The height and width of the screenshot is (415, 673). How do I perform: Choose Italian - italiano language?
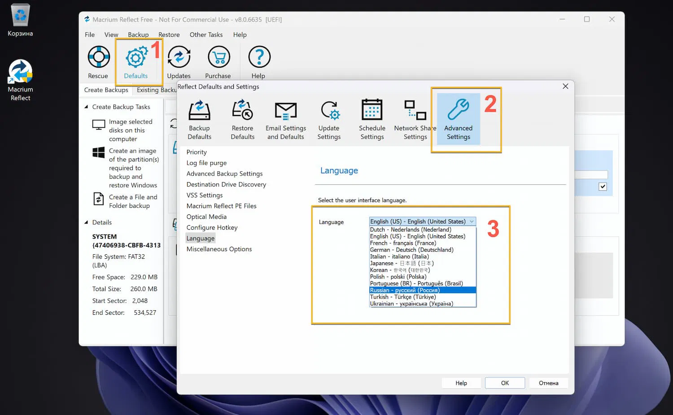tap(422, 257)
